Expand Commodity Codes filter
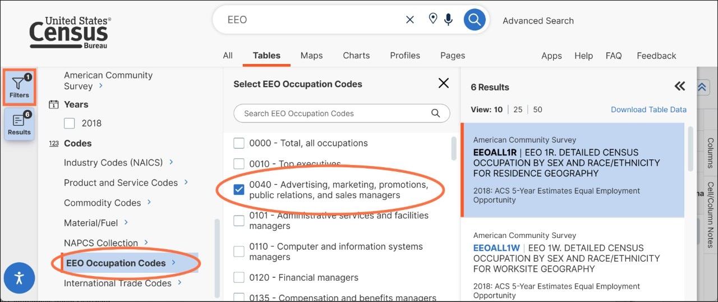Viewport: 718px width, 302px height. pos(108,203)
